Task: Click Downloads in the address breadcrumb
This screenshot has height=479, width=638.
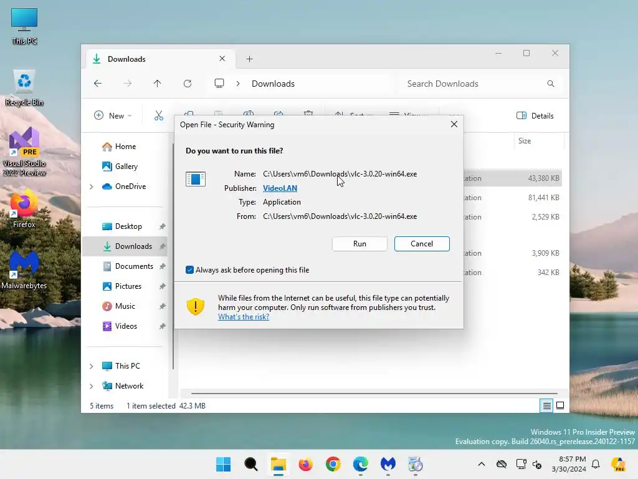Action: pyautogui.click(x=273, y=84)
